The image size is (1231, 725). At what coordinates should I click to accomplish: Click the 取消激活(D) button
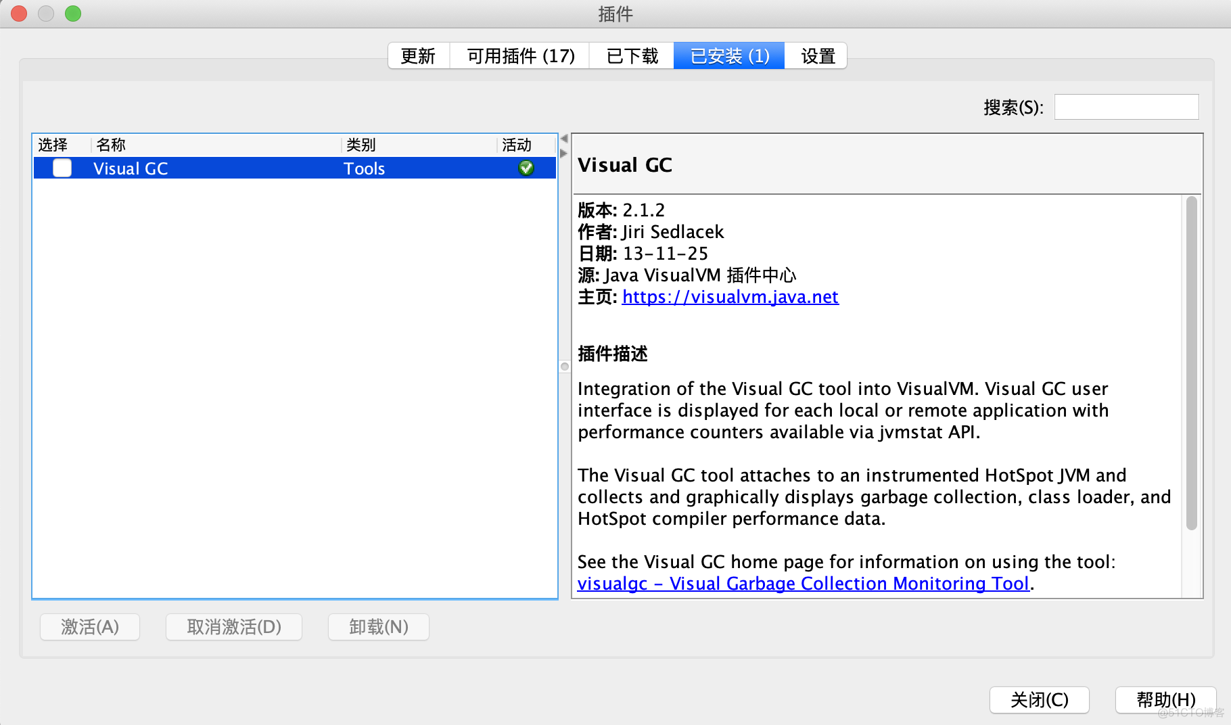[x=234, y=627]
